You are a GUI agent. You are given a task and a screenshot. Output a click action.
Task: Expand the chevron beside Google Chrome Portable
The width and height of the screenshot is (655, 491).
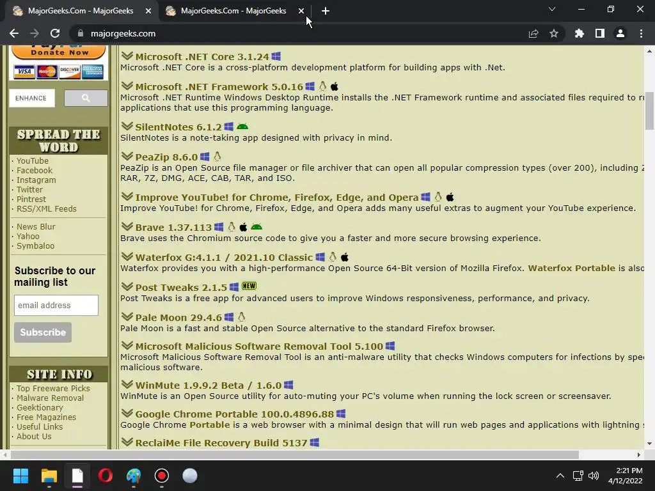[127, 412]
